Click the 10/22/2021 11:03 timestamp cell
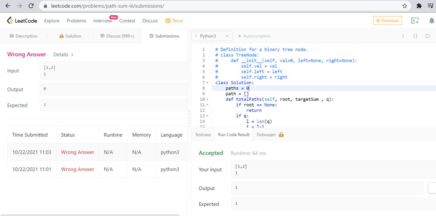Viewport: 436px width, 216px height. tap(32, 152)
